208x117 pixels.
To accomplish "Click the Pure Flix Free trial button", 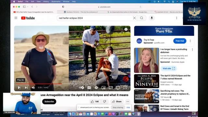I will [x=180, y=41].
